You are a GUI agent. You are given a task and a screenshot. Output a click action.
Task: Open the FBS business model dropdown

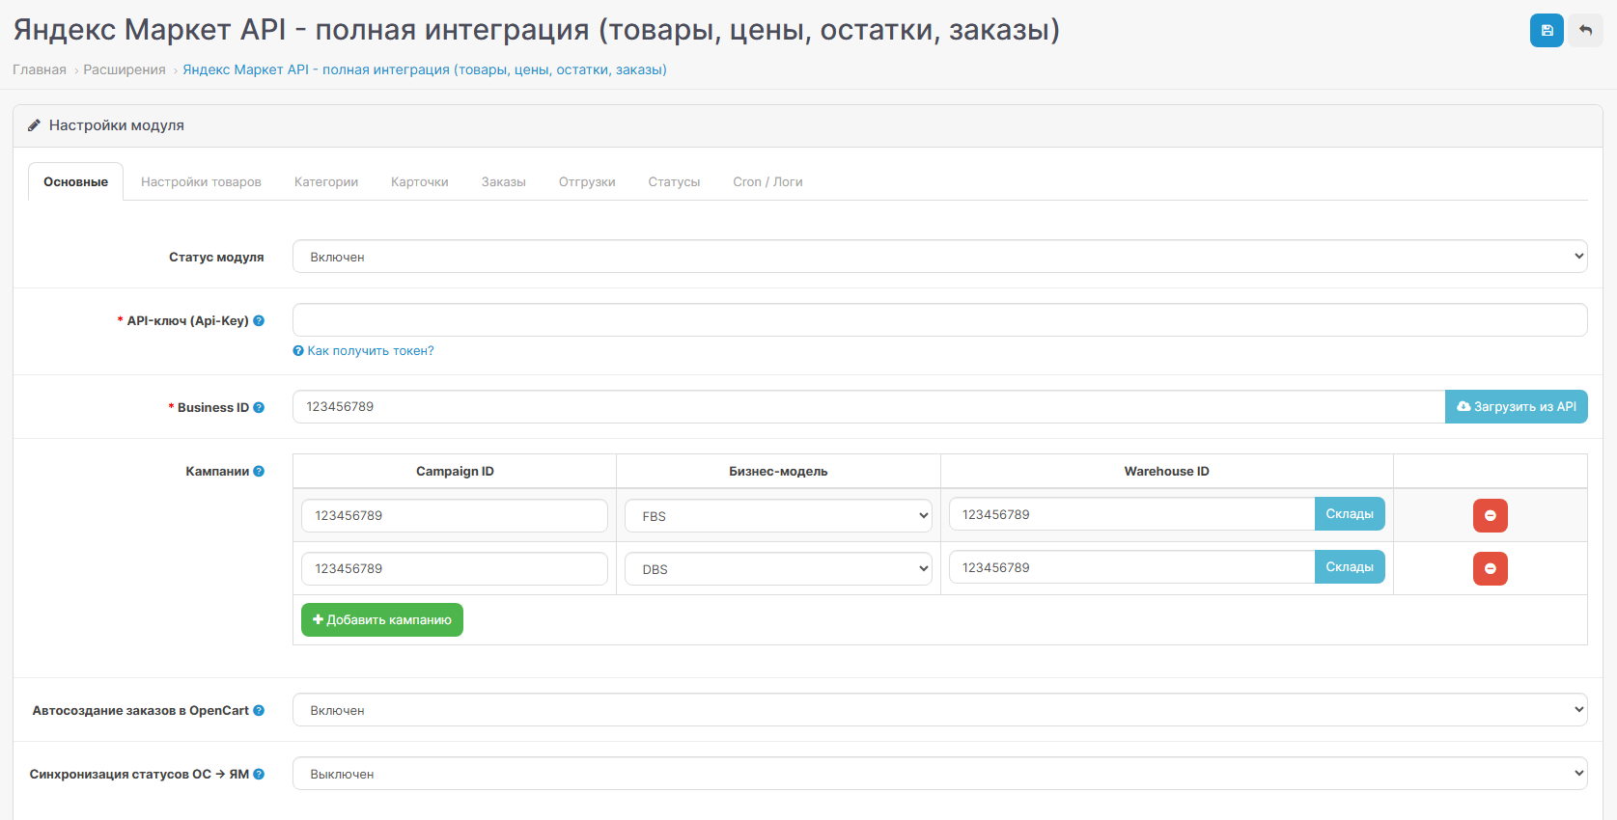click(778, 516)
